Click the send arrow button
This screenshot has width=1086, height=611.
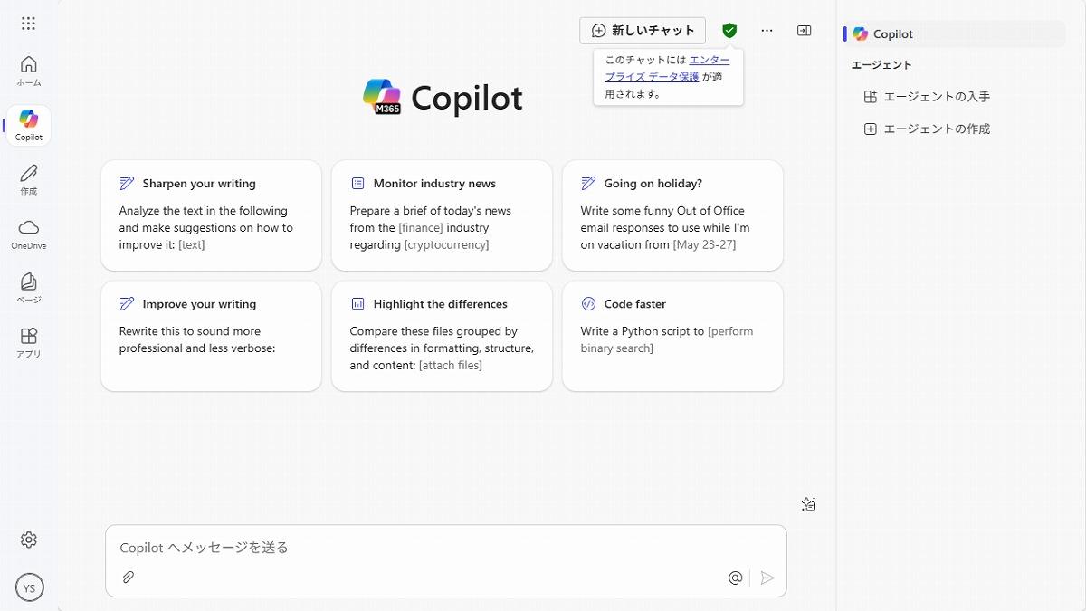[x=767, y=578]
